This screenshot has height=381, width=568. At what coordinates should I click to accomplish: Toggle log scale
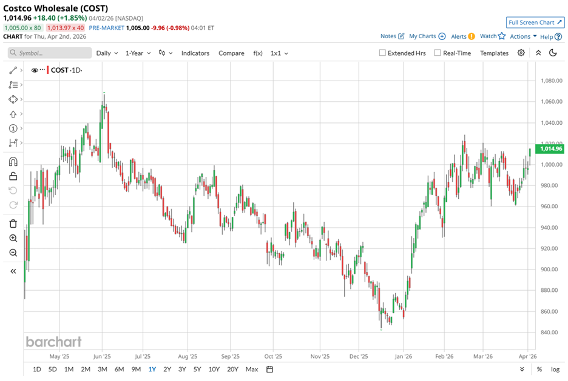click(x=555, y=369)
